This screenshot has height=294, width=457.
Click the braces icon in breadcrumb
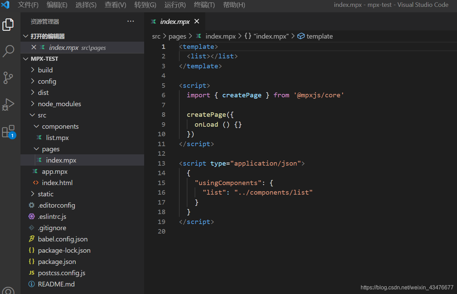tap(248, 36)
